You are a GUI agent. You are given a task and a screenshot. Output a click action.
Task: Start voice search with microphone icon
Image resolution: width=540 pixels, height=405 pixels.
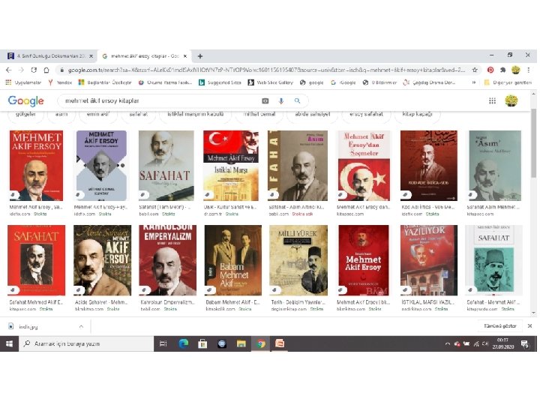(281, 101)
